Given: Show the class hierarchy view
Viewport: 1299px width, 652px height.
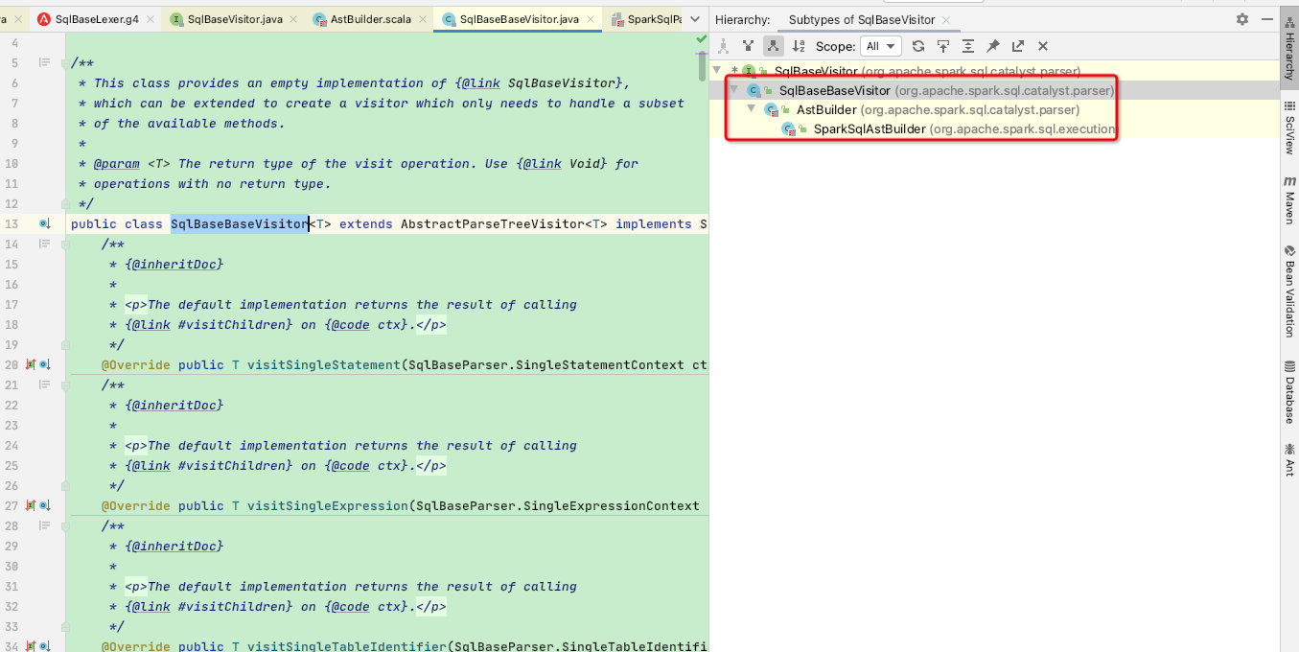Looking at the screenshot, I should [x=723, y=46].
